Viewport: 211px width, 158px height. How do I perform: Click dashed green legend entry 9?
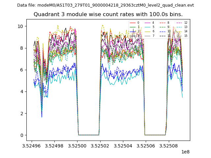(165, 27)
